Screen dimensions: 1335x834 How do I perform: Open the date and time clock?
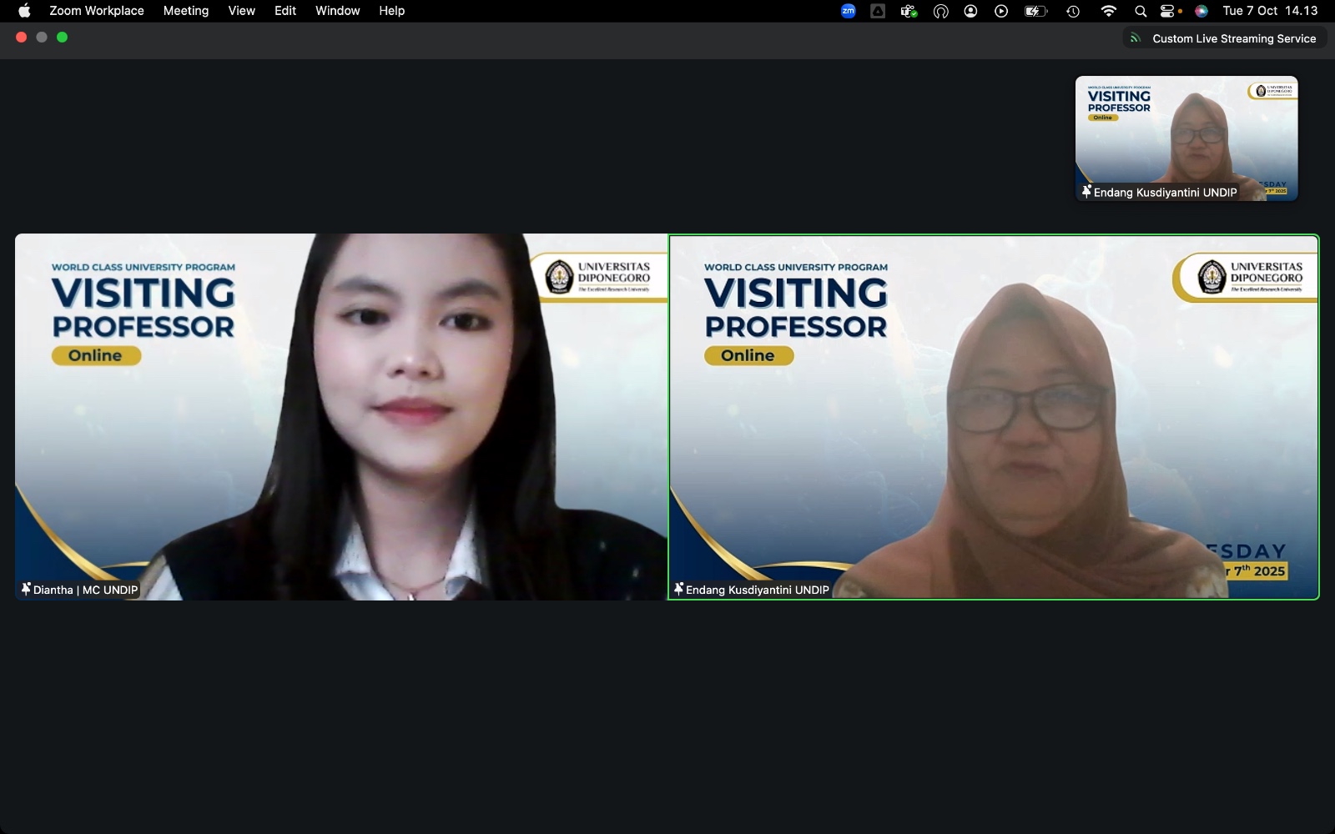1270,11
